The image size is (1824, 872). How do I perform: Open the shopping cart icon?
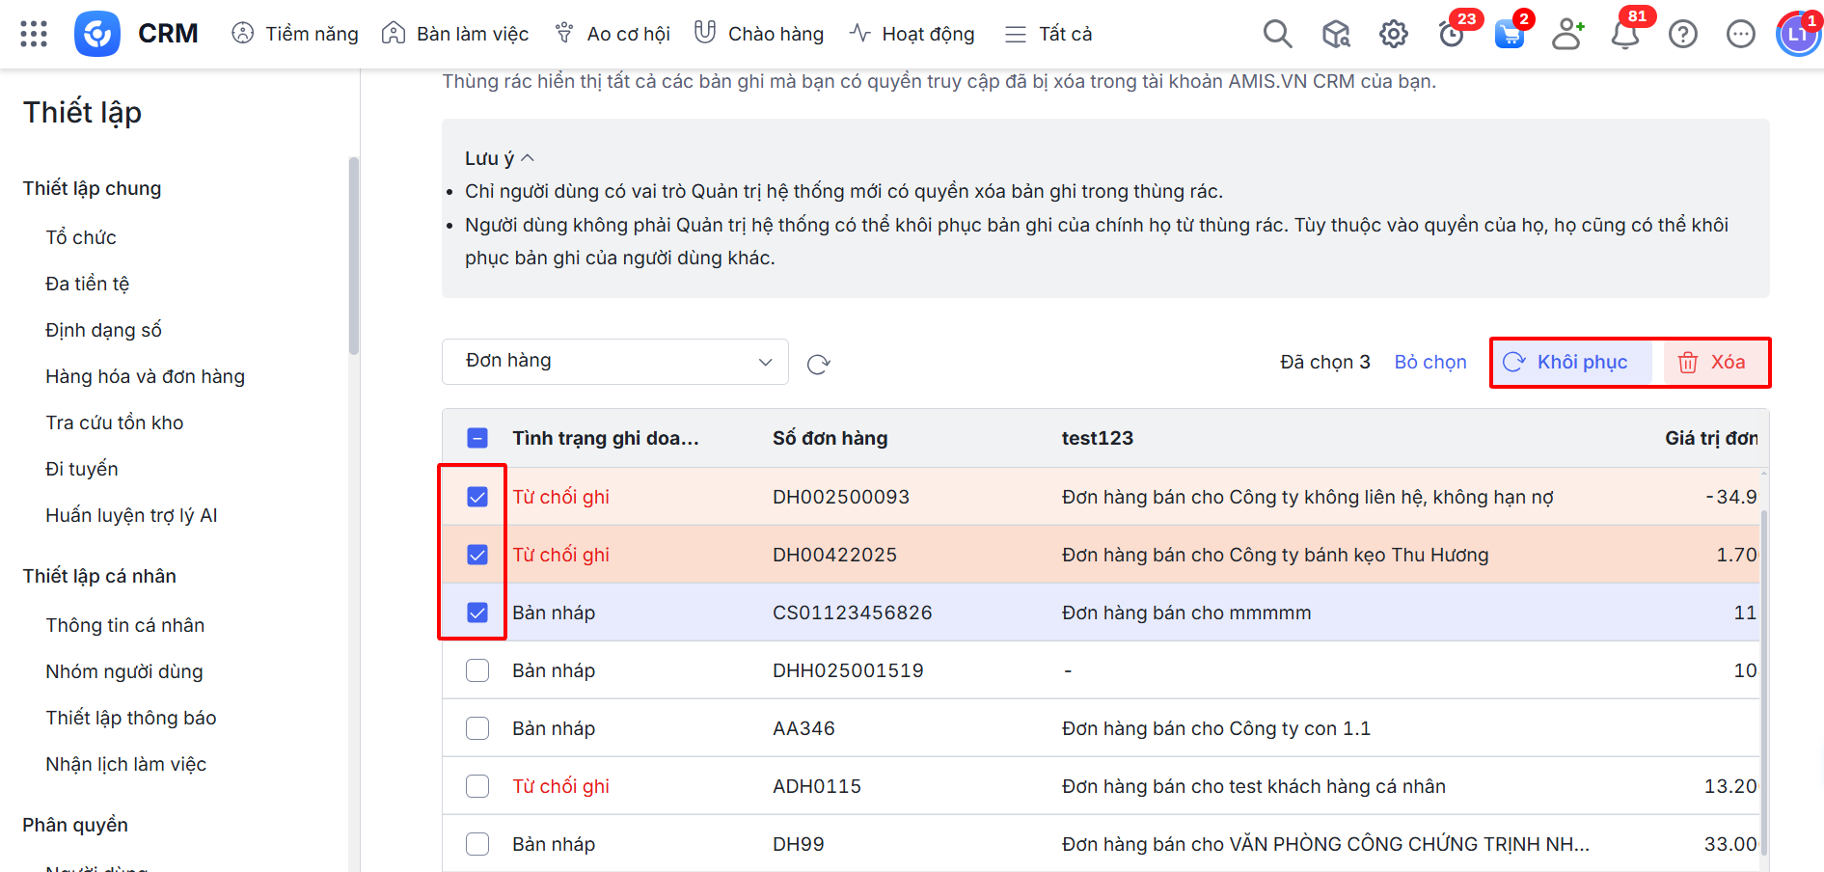click(x=1509, y=35)
